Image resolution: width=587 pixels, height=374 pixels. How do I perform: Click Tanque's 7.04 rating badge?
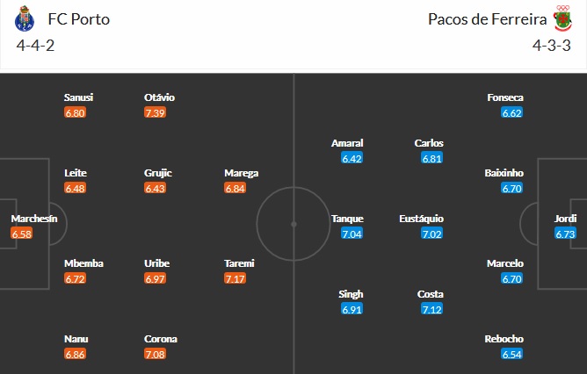point(352,234)
